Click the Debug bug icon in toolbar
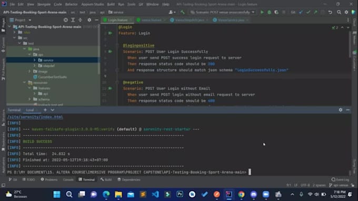The height and width of the screenshot is (201, 358). point(269,12)
